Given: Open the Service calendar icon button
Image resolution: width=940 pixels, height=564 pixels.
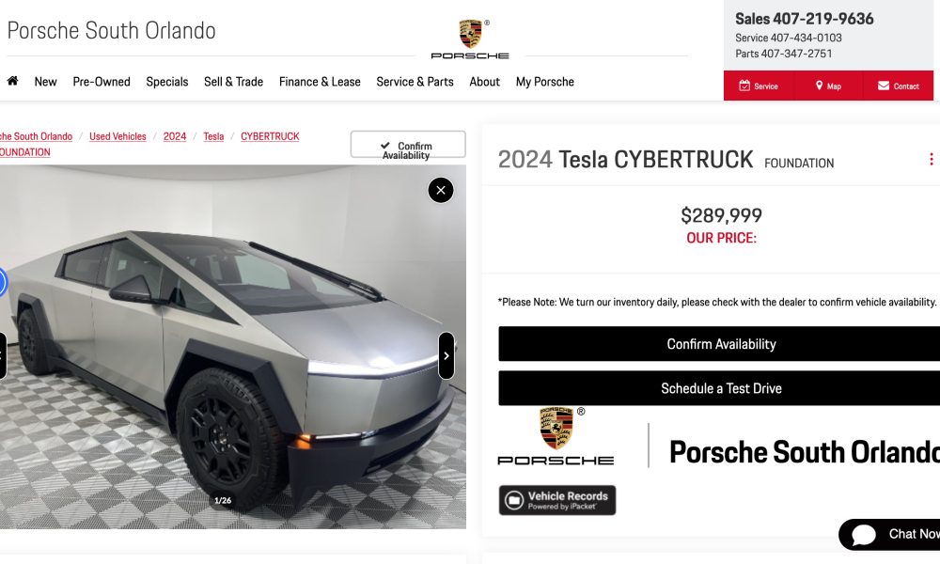Looking at the screenshot, I should click(759, 86).
